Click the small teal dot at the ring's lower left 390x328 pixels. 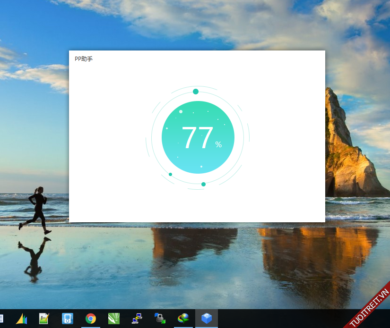170,174
